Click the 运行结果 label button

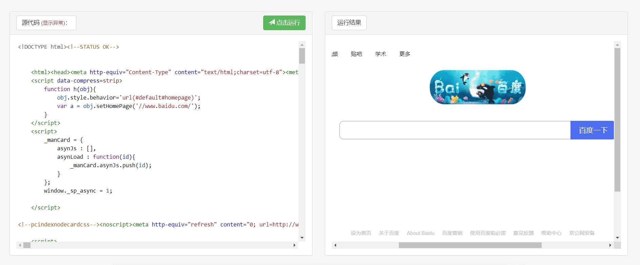coord(349,23)
